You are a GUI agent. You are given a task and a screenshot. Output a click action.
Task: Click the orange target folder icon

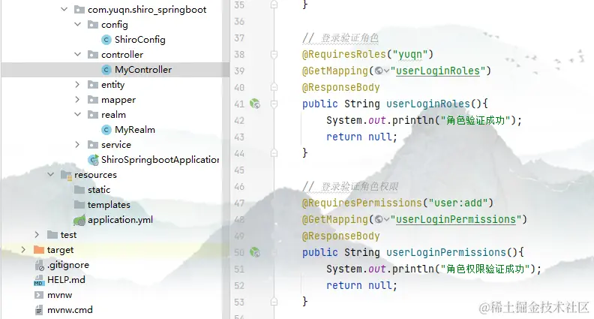(39, 250)
